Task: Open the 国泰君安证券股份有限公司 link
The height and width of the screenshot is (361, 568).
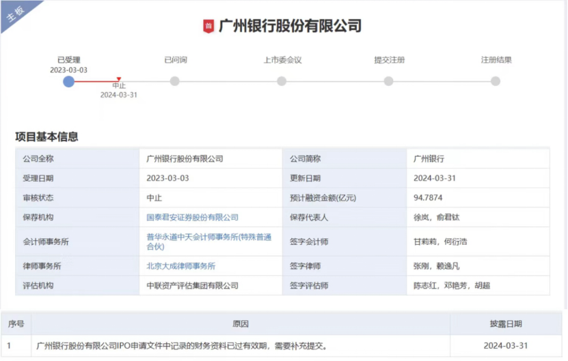Action: 192,218
